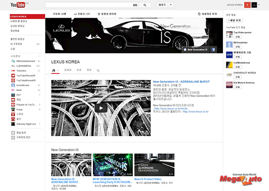The height and width of the screenshot is (191, 269).
Task: Click the YouTube logo
Action: (18, 5)
